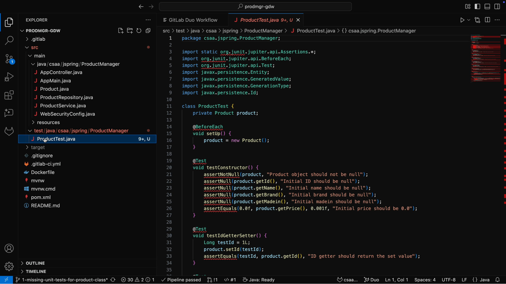Open remote window indicator in status bar
This screenshot has width=506, height=284.
[6, 280]
